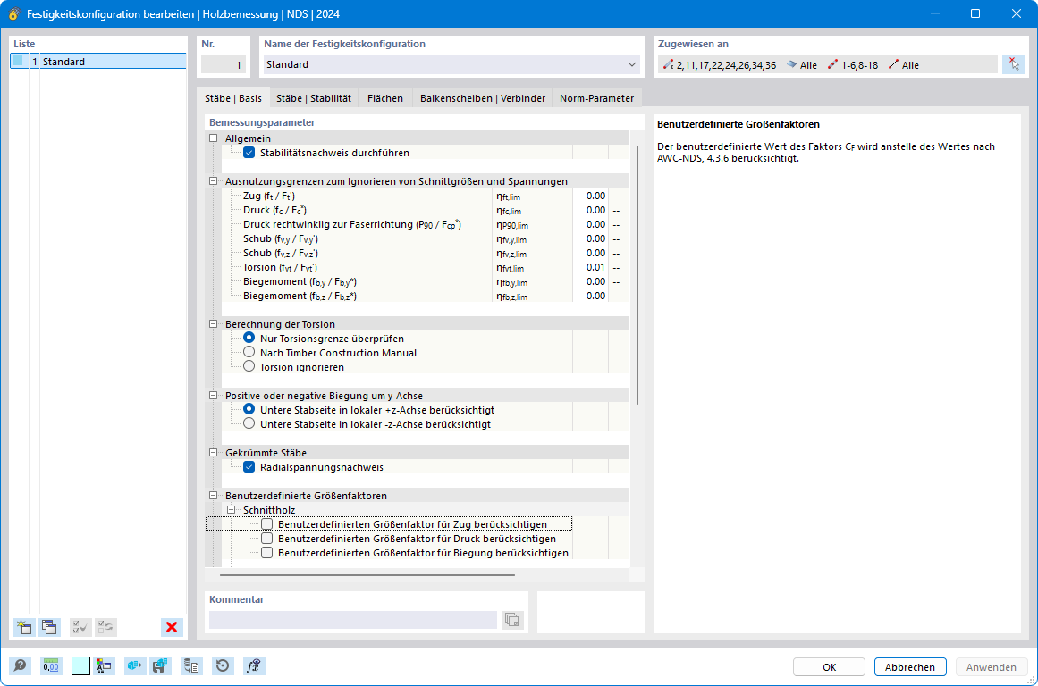Click the fx formula view icon
Screen dimensions: 1038x686
click(x=254, y=665)
